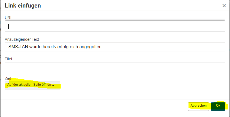Open the 'Auf der aktuellen Seite öffnen' dropdown
The width and height of the screenshot is (230, 117).
click(x=32, y=86)
